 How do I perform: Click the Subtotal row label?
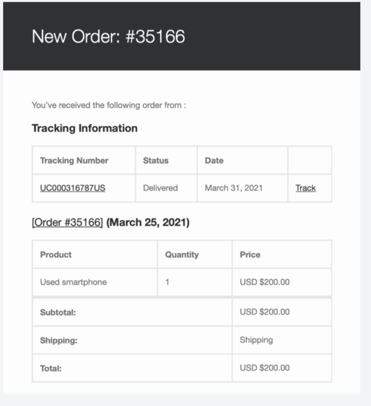click(x=58, y=312)
